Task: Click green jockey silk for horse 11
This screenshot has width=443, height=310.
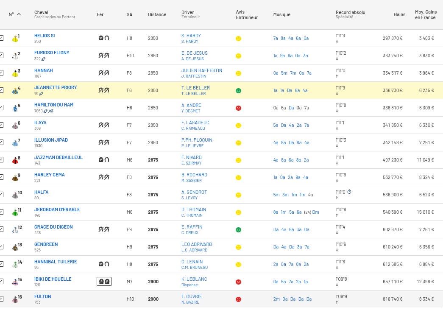Action: coord(15,212)
